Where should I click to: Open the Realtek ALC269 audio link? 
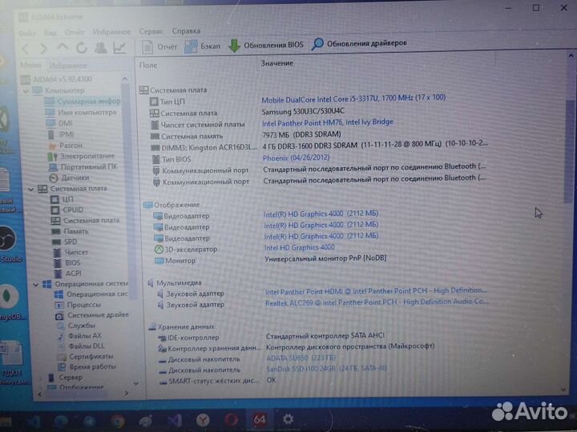click(377, 302)
